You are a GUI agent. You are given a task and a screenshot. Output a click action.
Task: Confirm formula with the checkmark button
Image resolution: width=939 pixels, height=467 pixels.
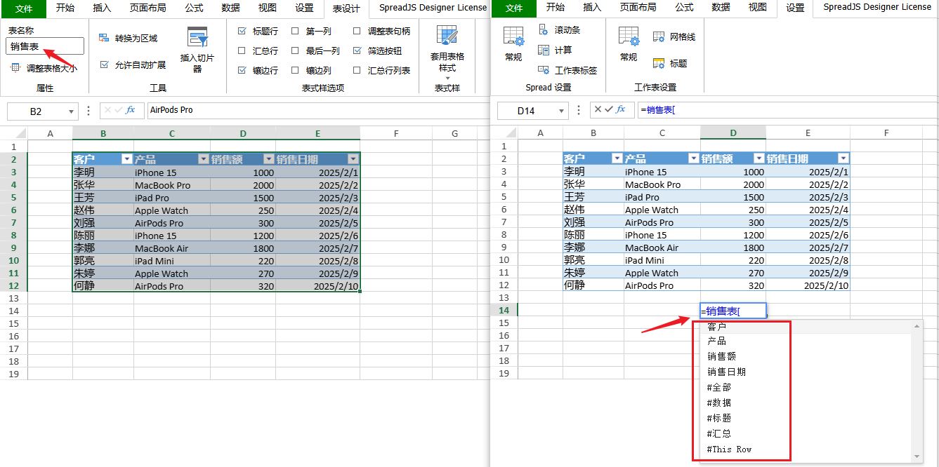tap(608, 109)
